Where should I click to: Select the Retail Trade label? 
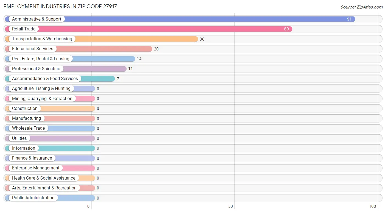point(24,29)
